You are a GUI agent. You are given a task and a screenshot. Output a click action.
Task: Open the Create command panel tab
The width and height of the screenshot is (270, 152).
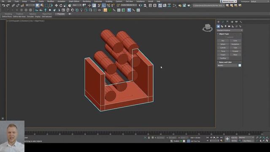[219, 22]
